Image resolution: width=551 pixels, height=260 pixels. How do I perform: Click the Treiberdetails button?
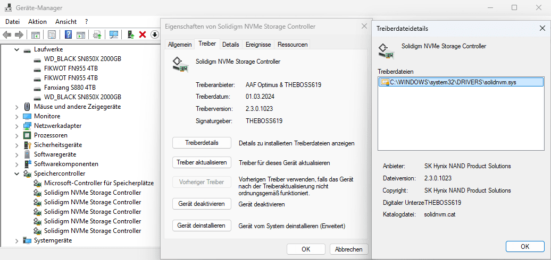(x=202, y=143)
